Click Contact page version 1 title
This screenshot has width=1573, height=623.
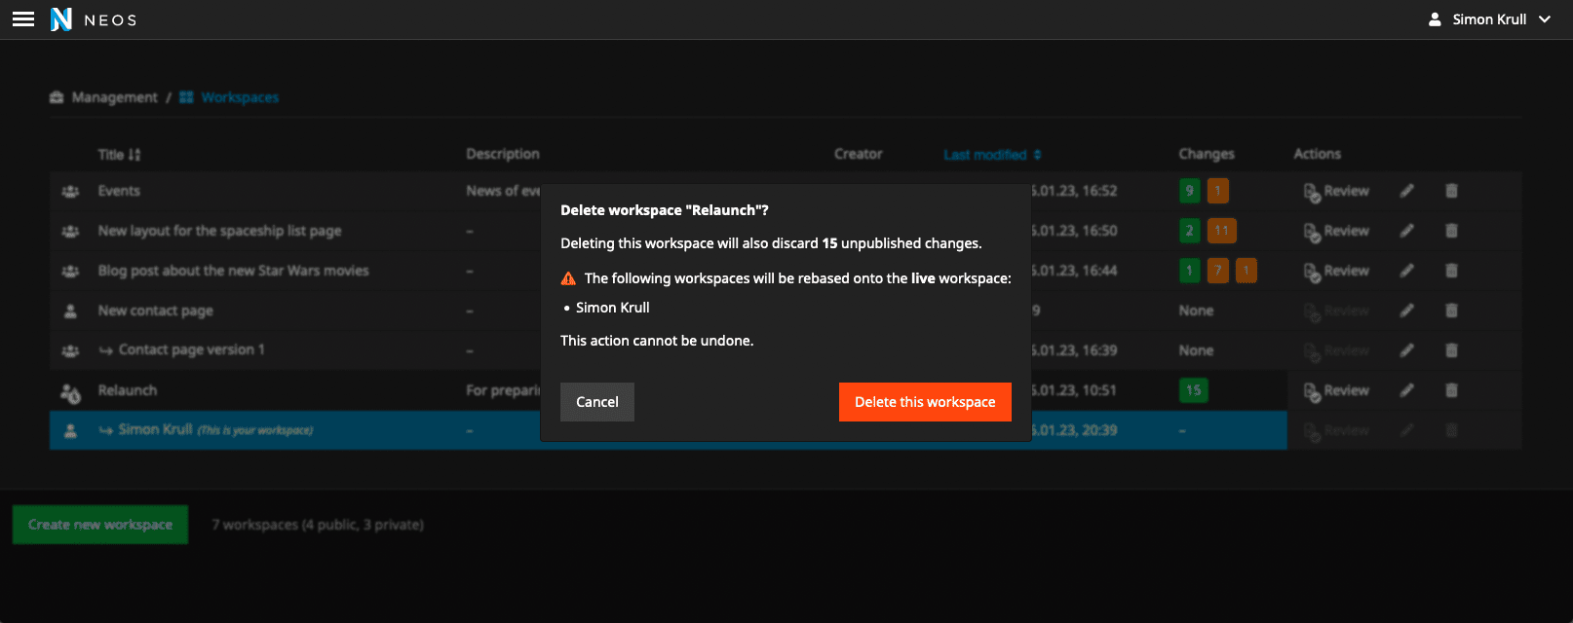[x=191, y=349]
